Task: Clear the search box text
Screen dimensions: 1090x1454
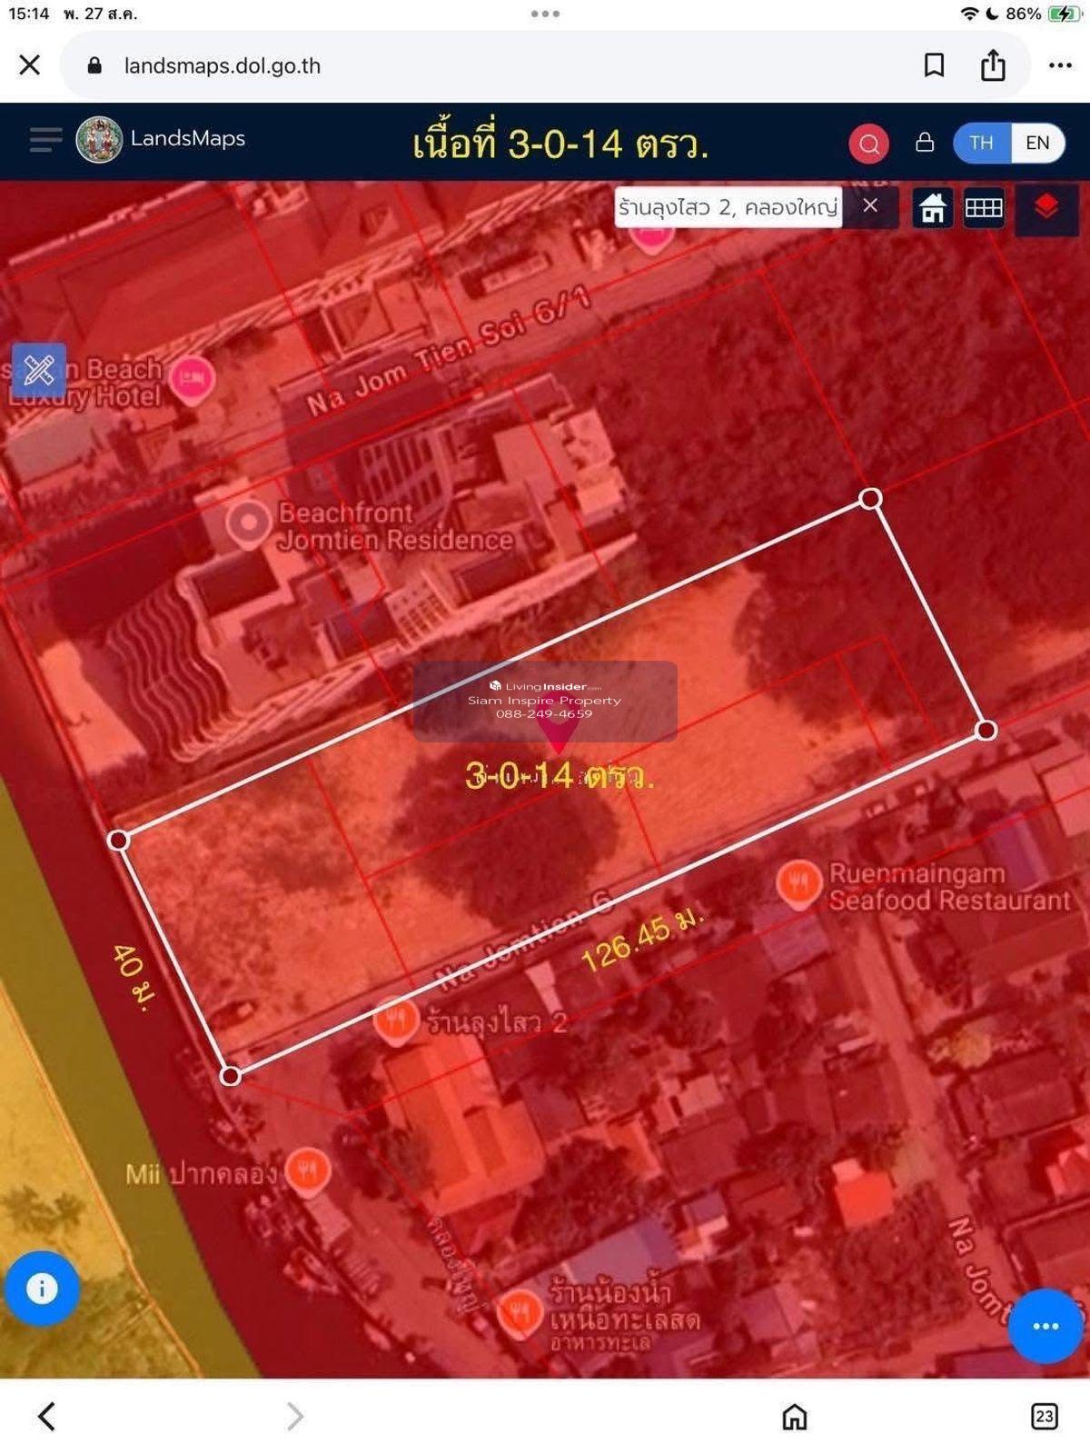Action: coord(870,205)
